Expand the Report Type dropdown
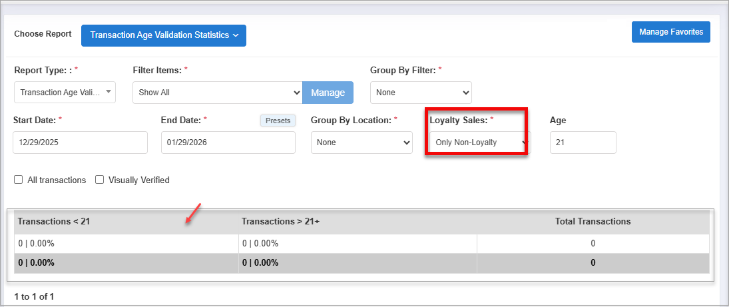729x307 pixels. [65, 93]
